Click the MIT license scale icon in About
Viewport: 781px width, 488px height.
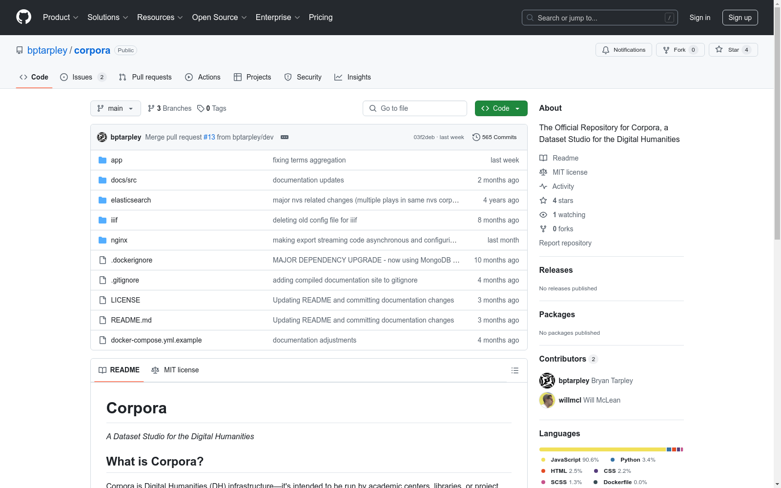point(543,172)
